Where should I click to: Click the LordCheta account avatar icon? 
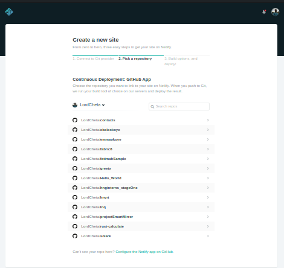pos(75,105)
